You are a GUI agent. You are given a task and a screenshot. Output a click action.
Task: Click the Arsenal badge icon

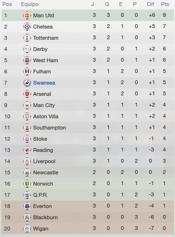pyautogui.click(x=27, y=94)
